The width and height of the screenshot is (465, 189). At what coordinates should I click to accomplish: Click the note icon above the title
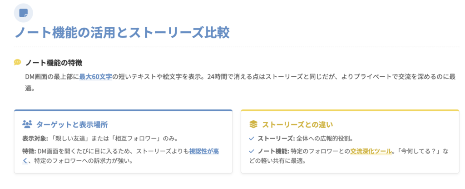pyautogui.click(x=23, y=12)
